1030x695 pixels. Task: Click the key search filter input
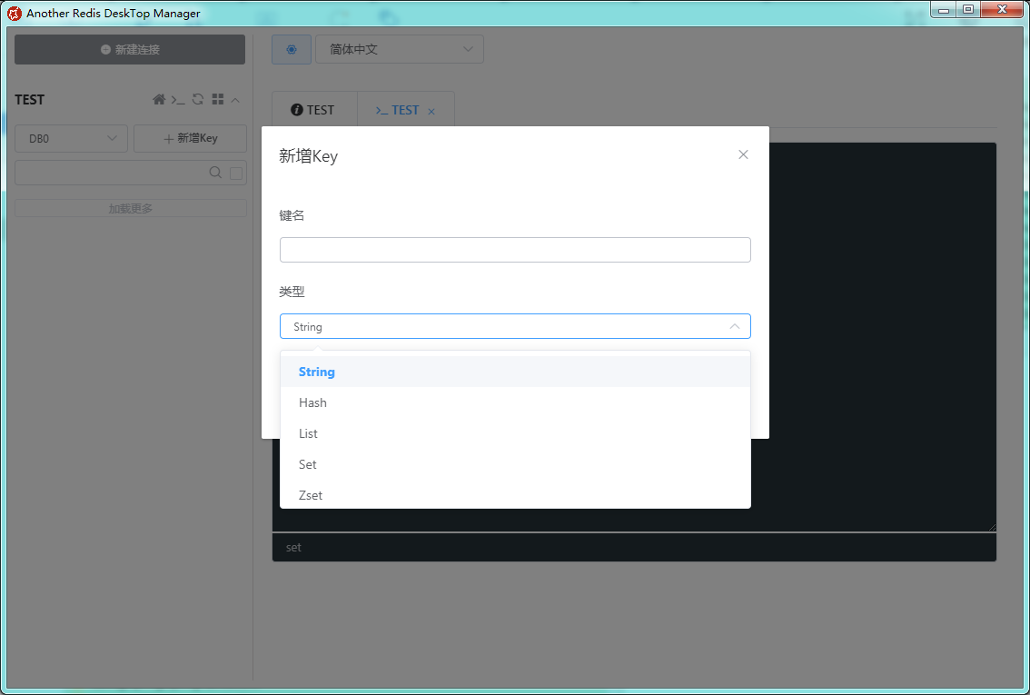[x=131, y=173]
